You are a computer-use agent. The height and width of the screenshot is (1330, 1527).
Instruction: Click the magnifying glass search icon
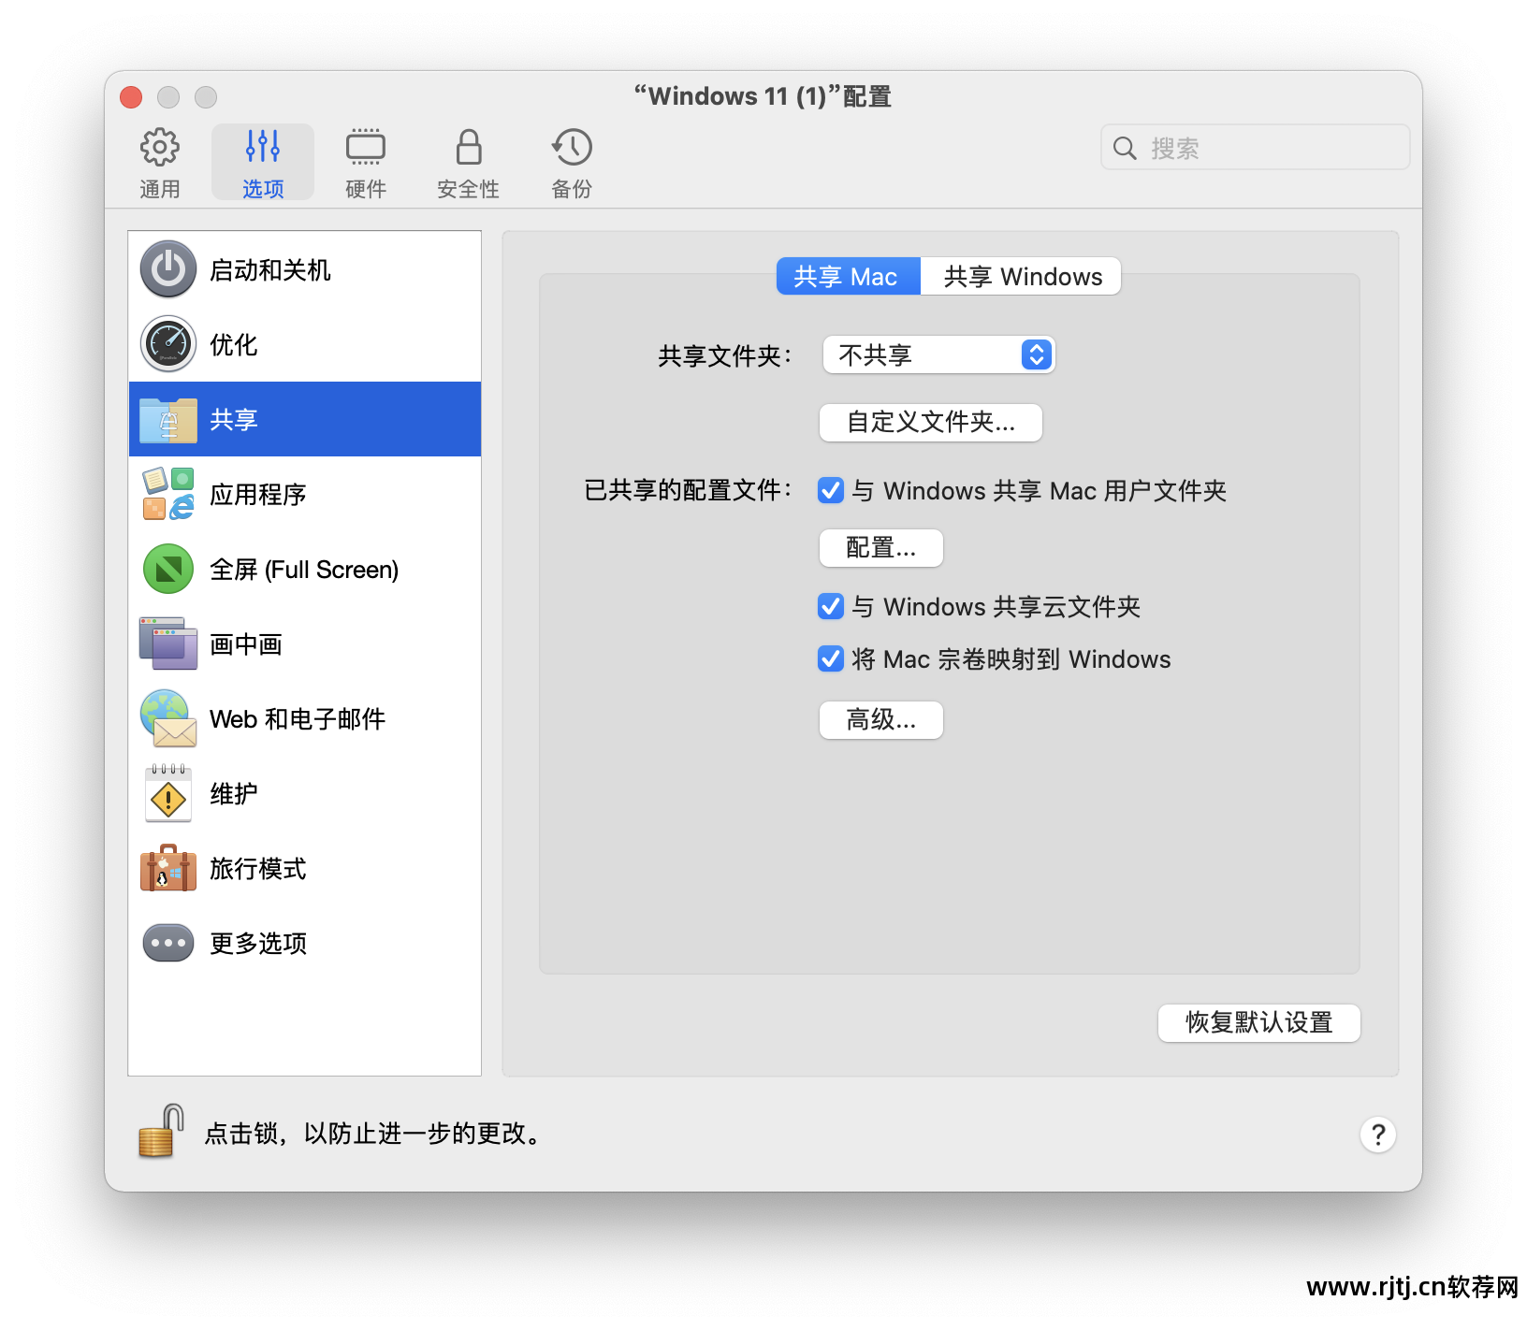1125,148
